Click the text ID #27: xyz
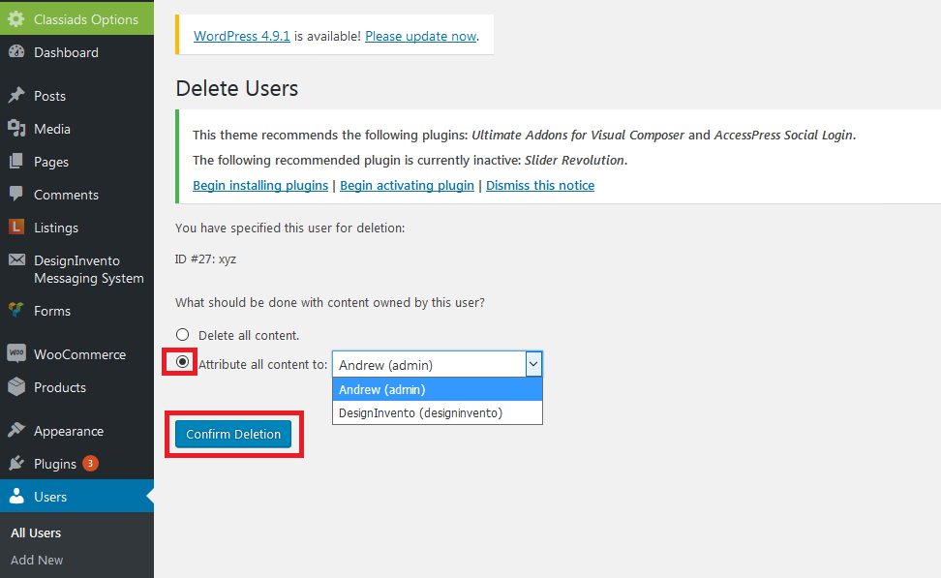 (206, 259)
